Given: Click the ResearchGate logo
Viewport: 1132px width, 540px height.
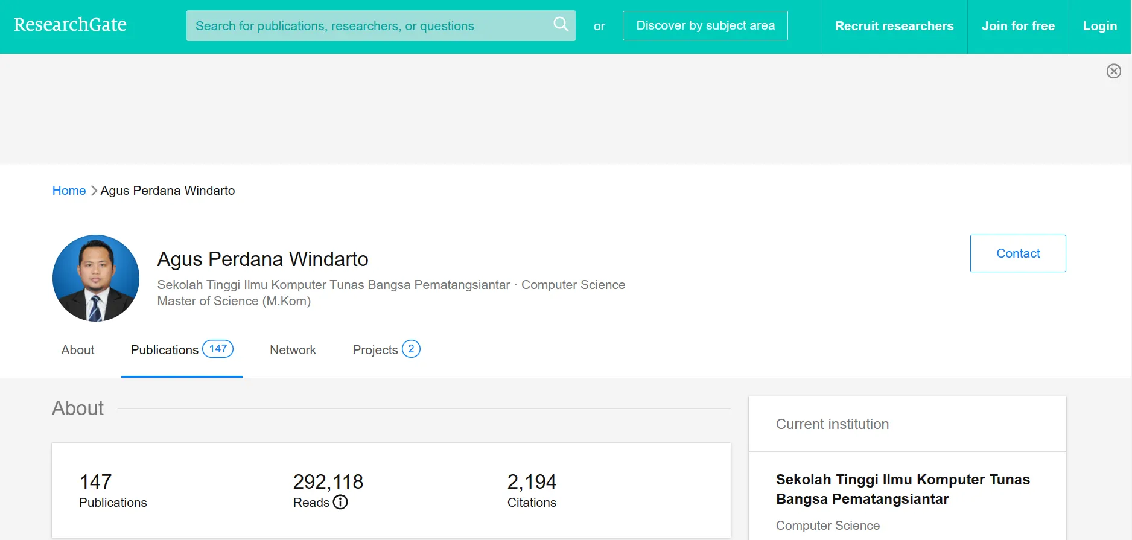Looking at the screenshot, I should (70, 25).
